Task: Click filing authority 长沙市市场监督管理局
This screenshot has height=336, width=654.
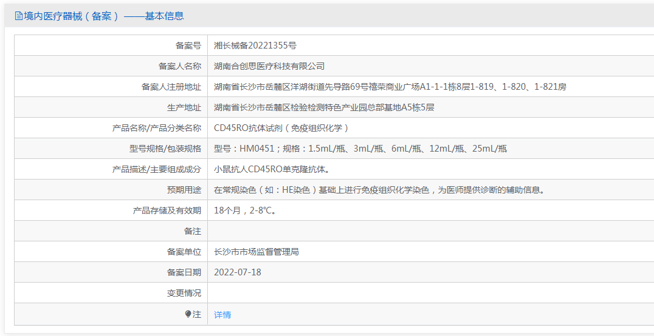Action: click(x=256, y=252)
